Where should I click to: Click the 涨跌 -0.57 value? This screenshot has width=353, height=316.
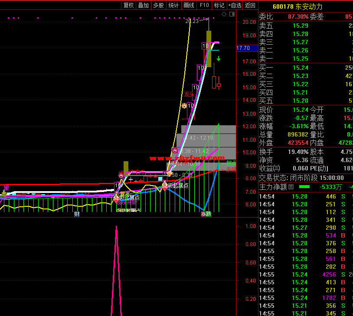coord(301,118)
